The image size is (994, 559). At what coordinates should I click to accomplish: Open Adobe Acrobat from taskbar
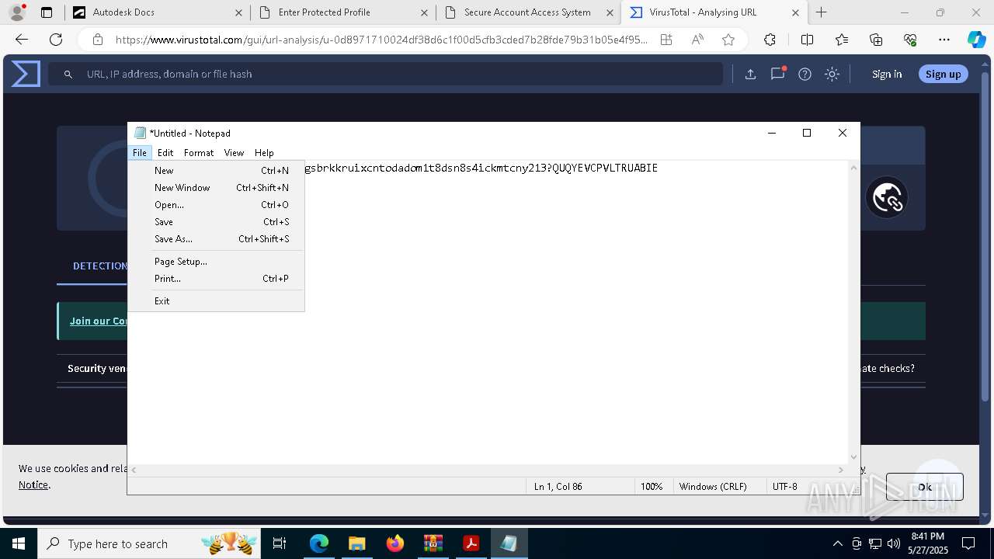[x=471, y=543]
